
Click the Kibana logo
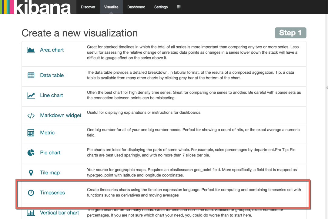(36, 7)
